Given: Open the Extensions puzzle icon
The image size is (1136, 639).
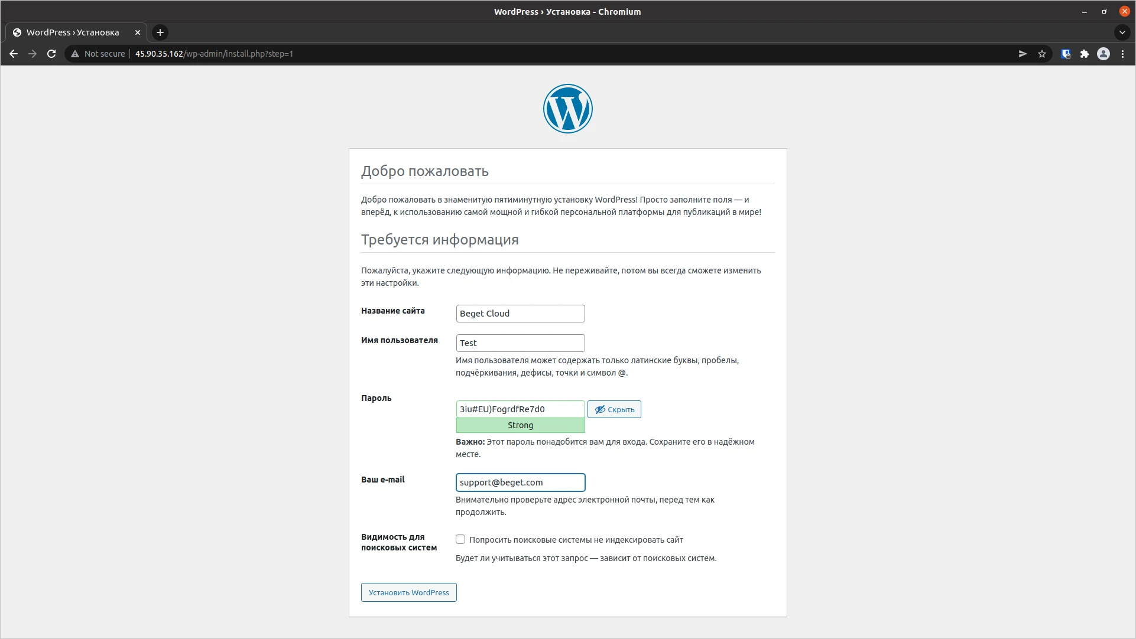Looking at the screenshot, I should coord(1084,54).
